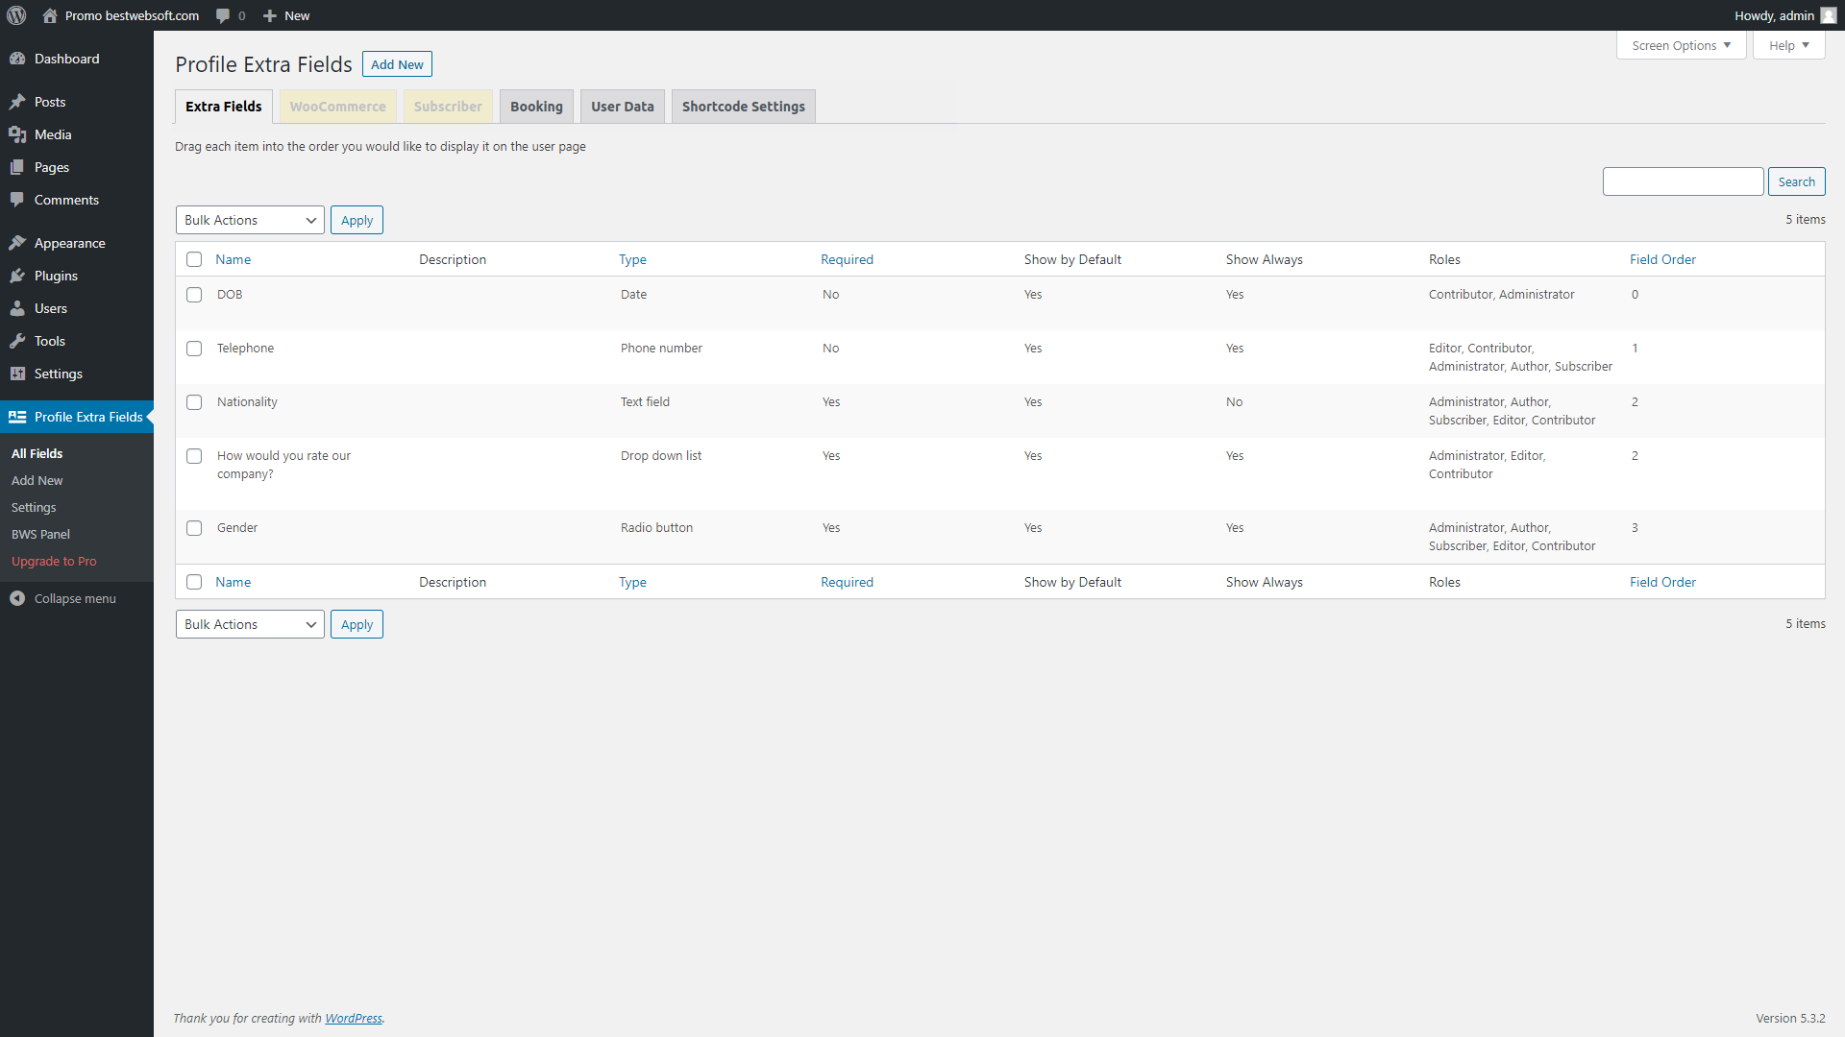The height and width of the screenshot is (1037, 1845).
Task: Go to Comments via the sidebar icon
Action: 18,199
